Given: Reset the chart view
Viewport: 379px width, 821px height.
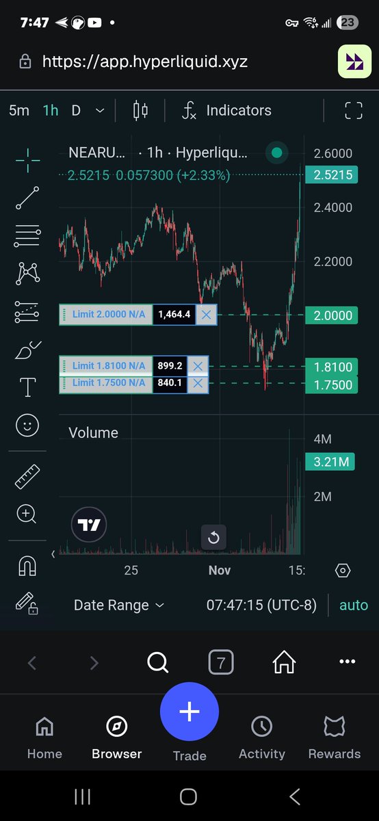Looking at the screenshot, I should click(213, 538).
